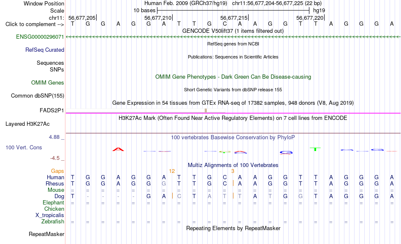Open the Layered H3K27Ac track label
The image size is (401, 244).
(27, 124)
